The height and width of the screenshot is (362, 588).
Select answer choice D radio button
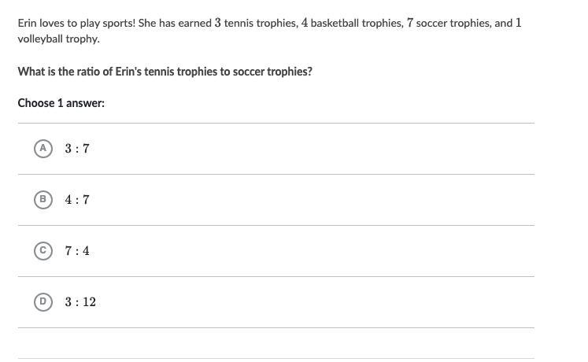pyautogui.click(x=43, y=302)
